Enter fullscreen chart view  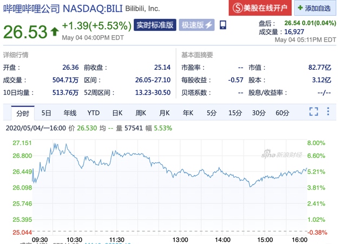(x=313, y=112)
